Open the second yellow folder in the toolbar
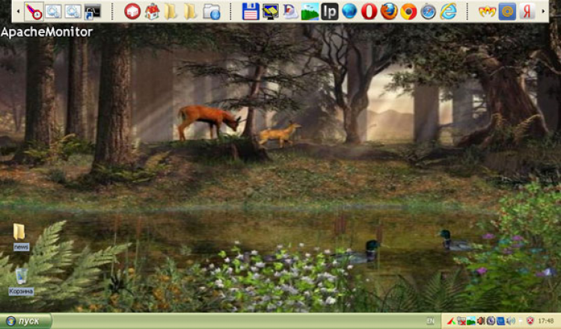This screenshot has height=329, width=561. (x=190, y=11)
